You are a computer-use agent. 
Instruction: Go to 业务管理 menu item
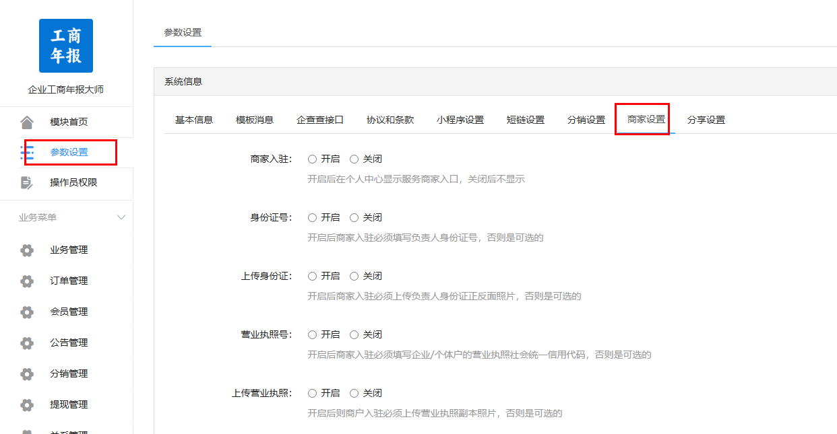[69, 250]
